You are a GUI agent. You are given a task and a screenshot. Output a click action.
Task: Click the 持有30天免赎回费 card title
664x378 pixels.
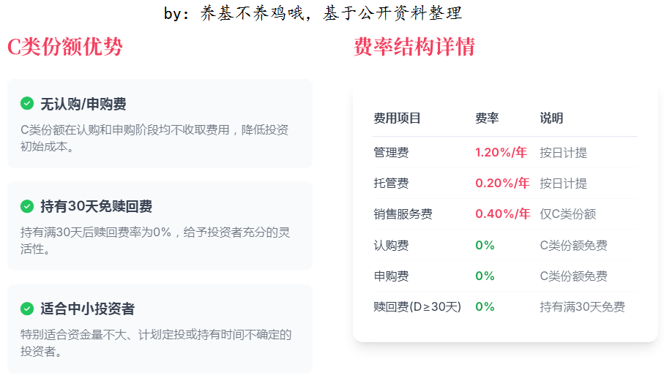coord(96,206)
